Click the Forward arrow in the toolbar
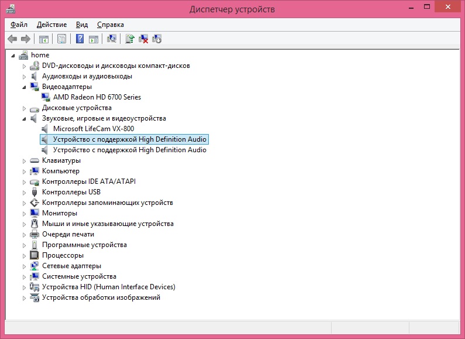Screen dimensions: 465x339 click(25, 39)
